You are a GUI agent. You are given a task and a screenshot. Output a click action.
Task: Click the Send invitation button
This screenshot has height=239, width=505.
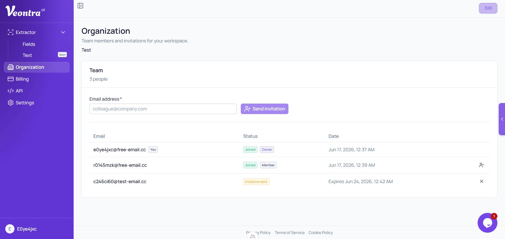coord(264,109)
